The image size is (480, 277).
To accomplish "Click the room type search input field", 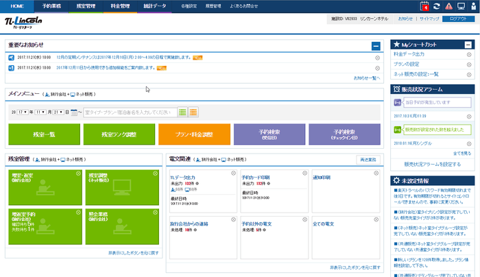I will click(130, 112).
